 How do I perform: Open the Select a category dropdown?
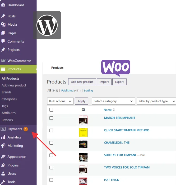click(113, 101)
